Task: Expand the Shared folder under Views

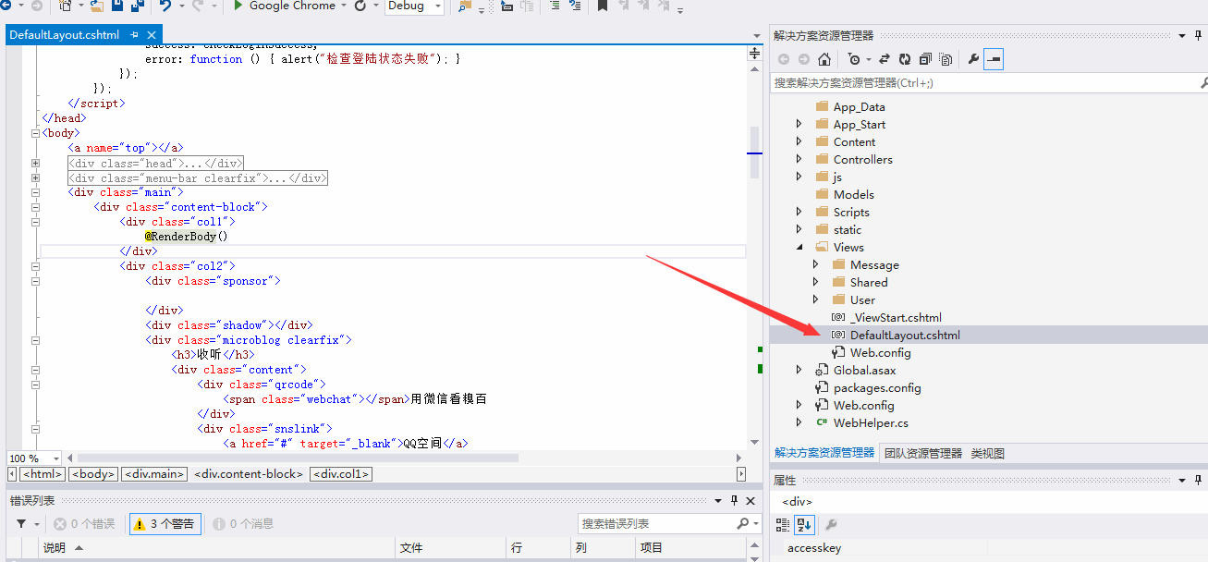Action: 815,283
